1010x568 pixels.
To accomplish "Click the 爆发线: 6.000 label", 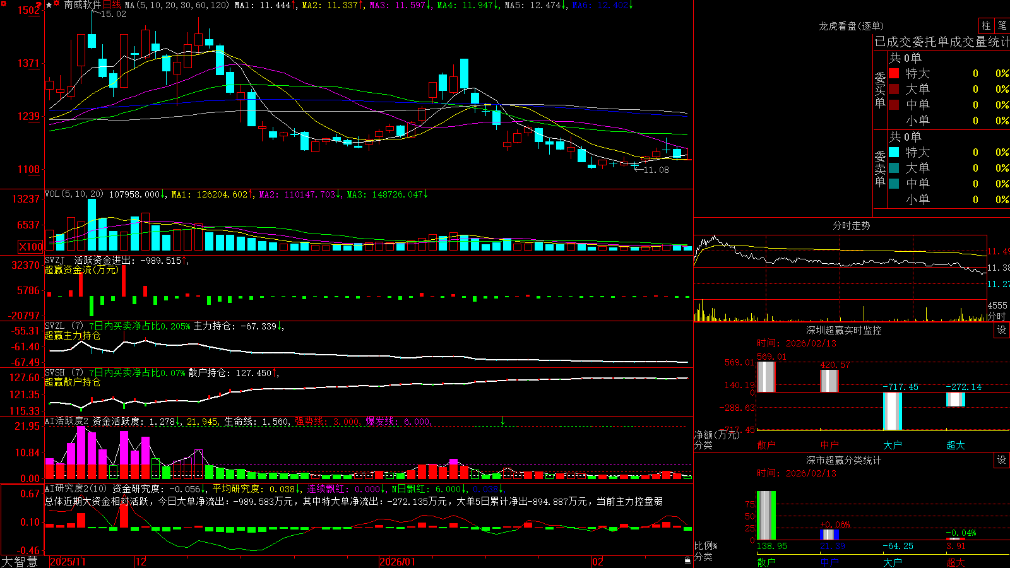I will (398, 422).
